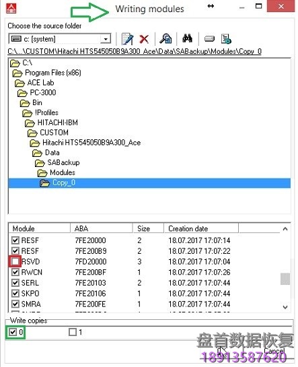The width and height of the screenshot is (298, 367).
Task: Click creation date 18.07.2017 17:07:04
Action: click(x=199, y=261)
